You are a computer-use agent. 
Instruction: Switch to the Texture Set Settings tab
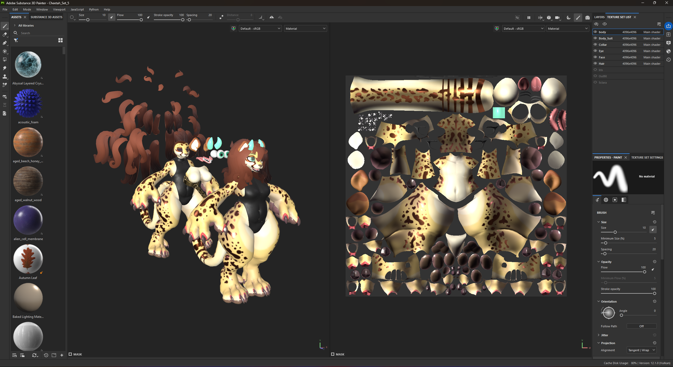click(x=647, y=157)
